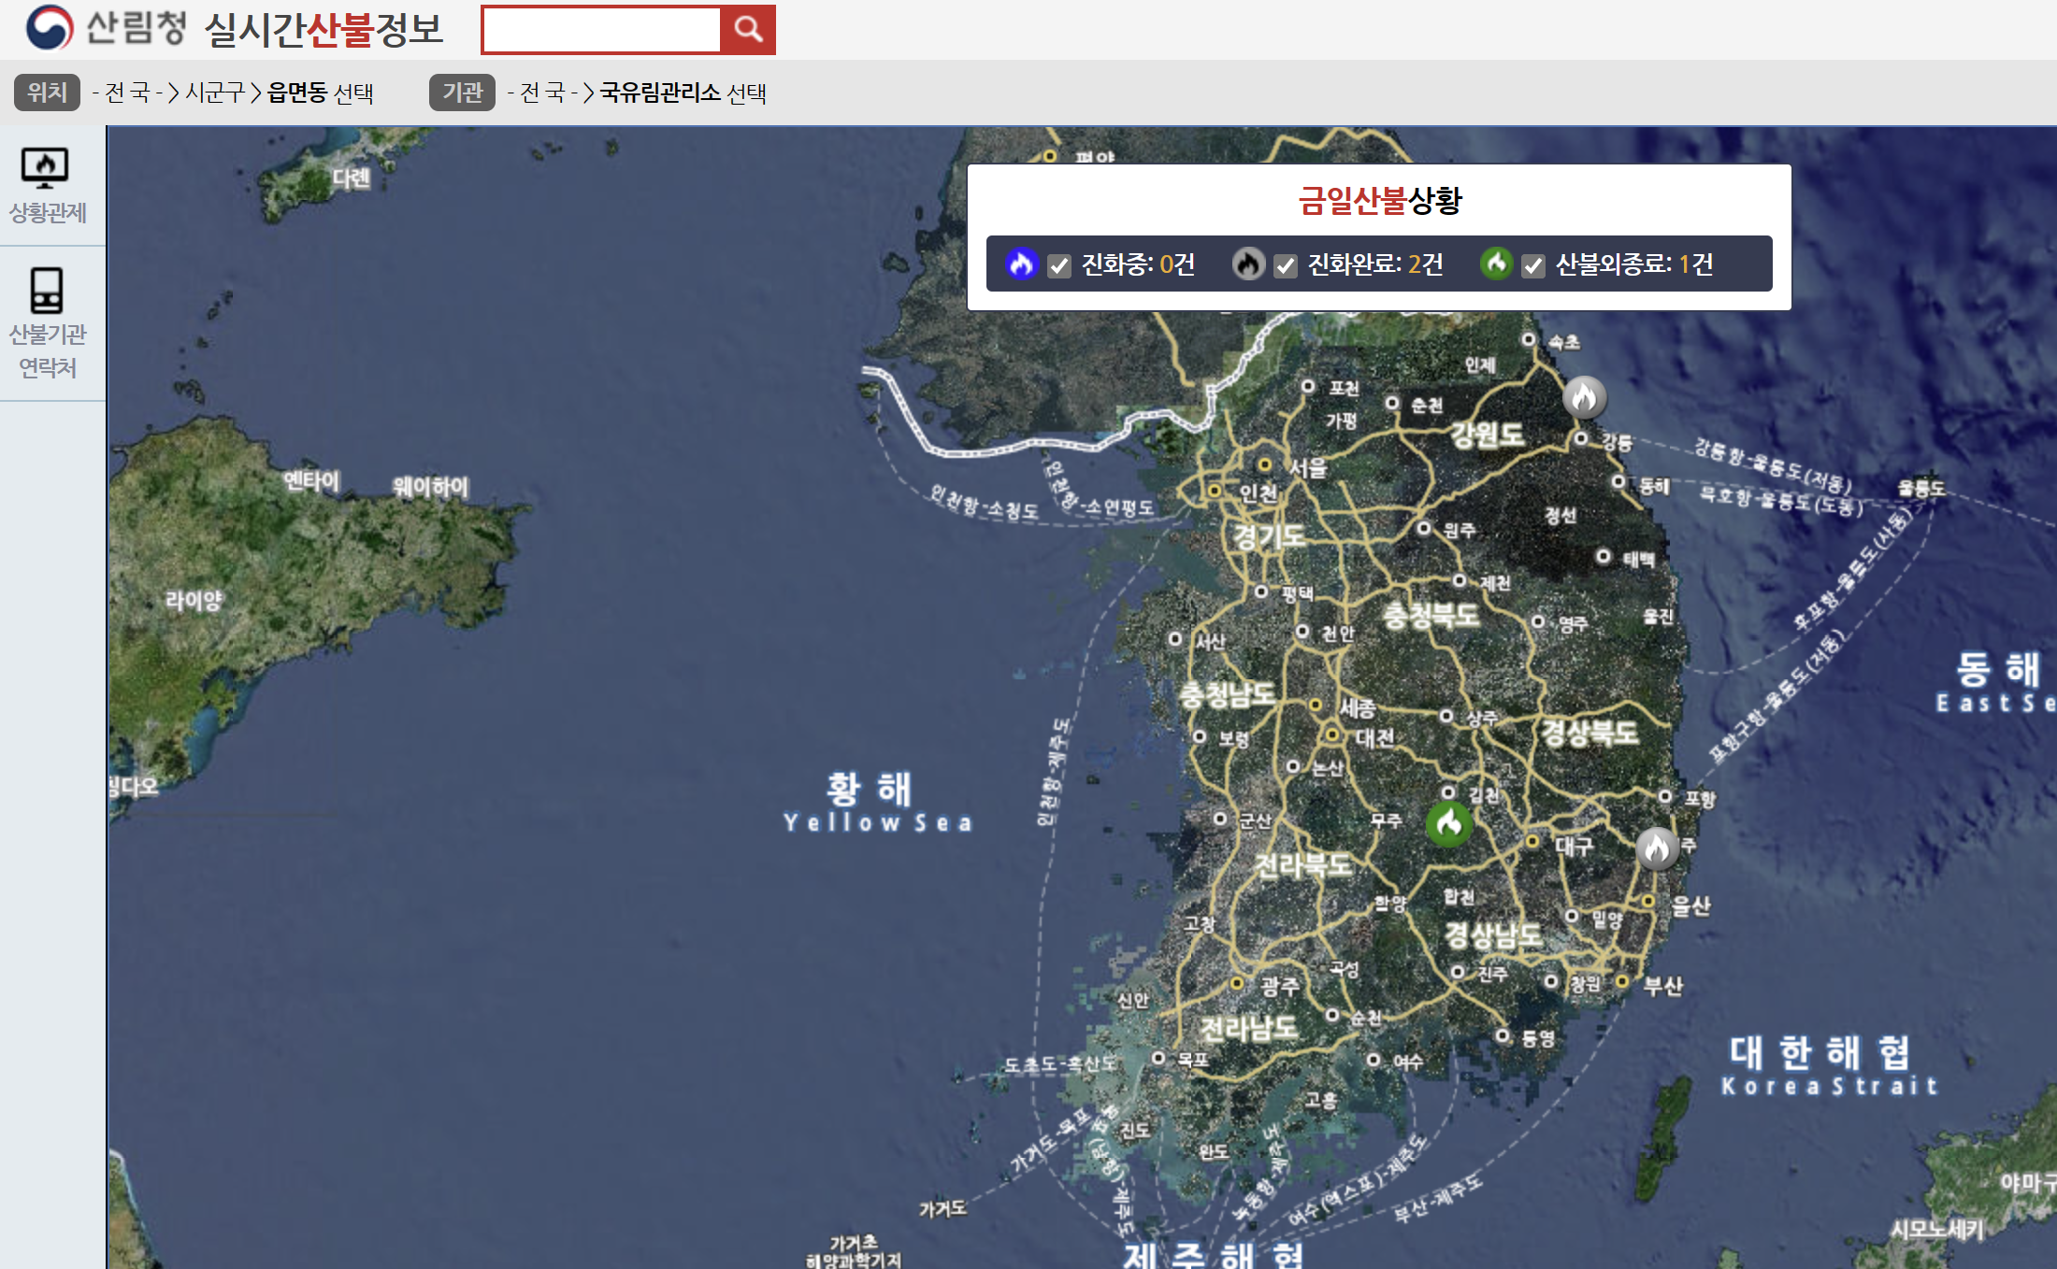Click the gray fire marker near Gangneung
The width and height of the screenshot is (2057, 1269).
pos(1584,397)
